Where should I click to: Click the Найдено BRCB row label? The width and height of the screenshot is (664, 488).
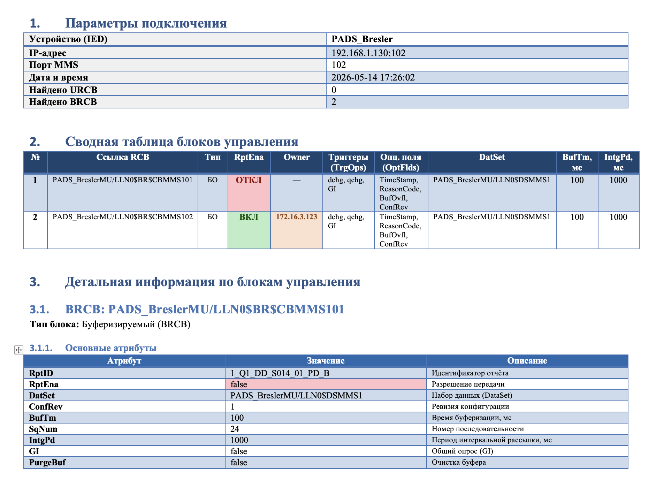[x=63, y=102]
